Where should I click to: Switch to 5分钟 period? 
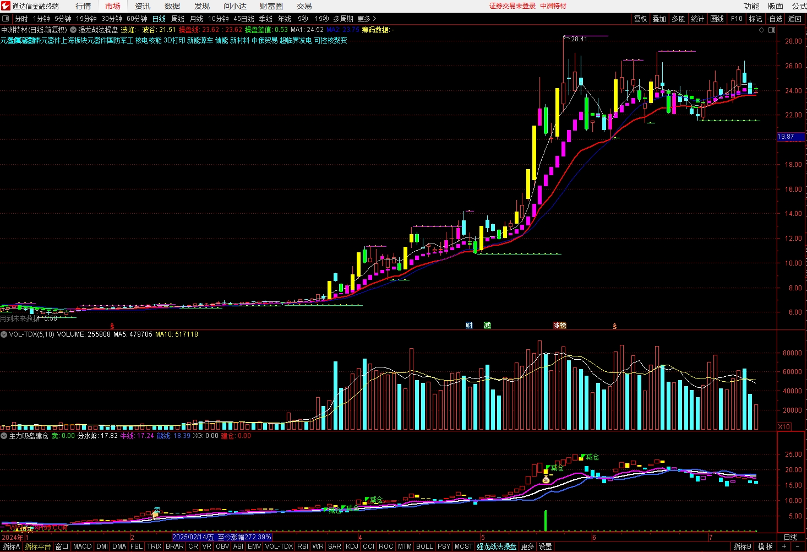pos(63,19)
